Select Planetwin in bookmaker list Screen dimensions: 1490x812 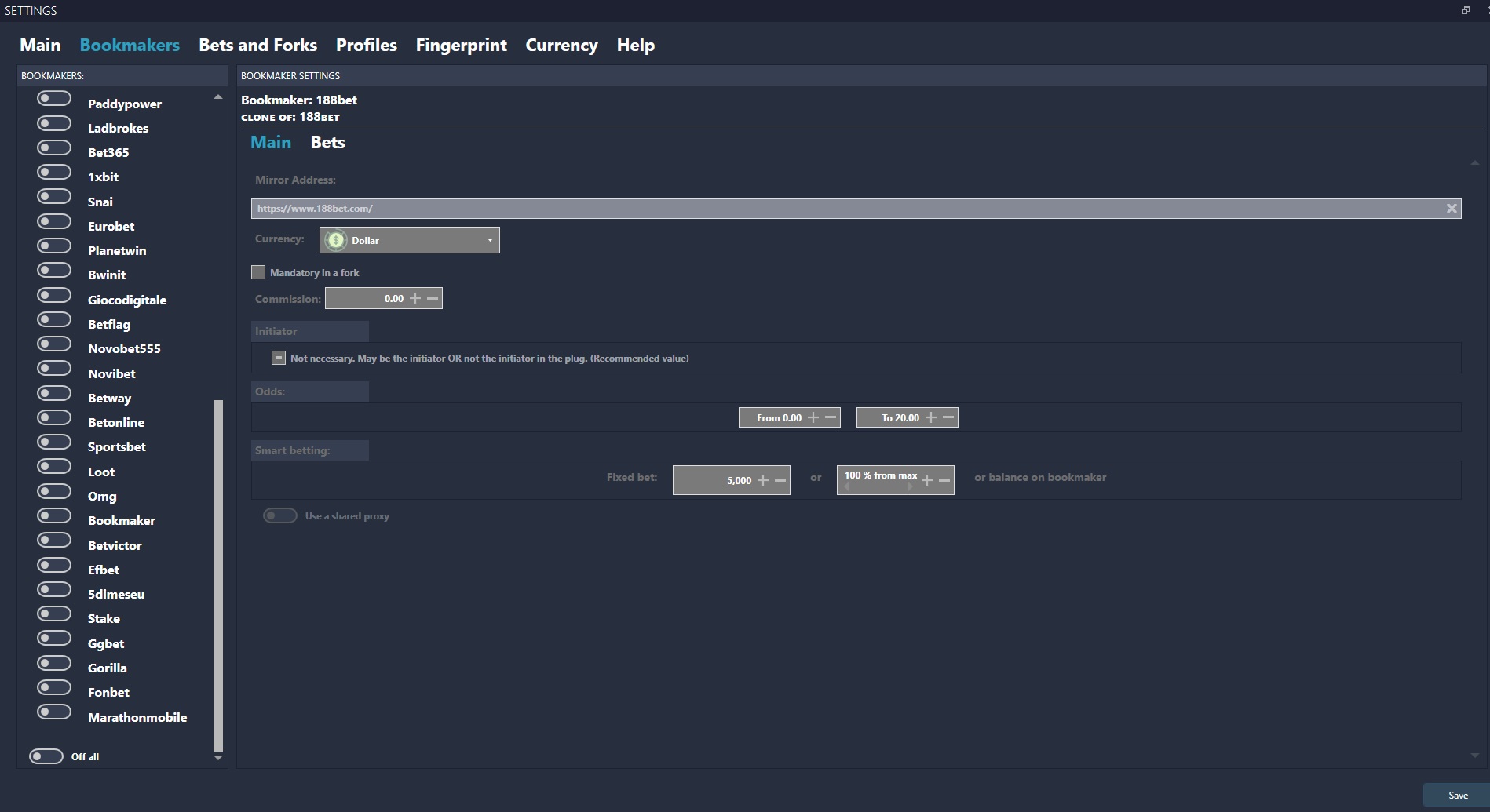click(117, 250)
